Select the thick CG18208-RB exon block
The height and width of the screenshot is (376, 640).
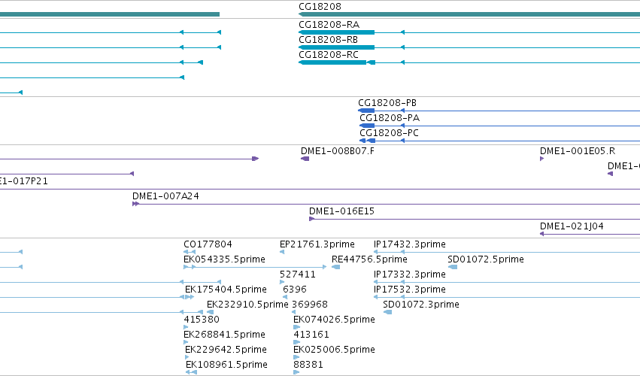click(x=337, y=47)
